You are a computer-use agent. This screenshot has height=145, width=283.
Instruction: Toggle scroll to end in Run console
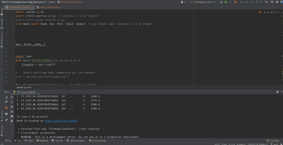[x=12, y=111]
